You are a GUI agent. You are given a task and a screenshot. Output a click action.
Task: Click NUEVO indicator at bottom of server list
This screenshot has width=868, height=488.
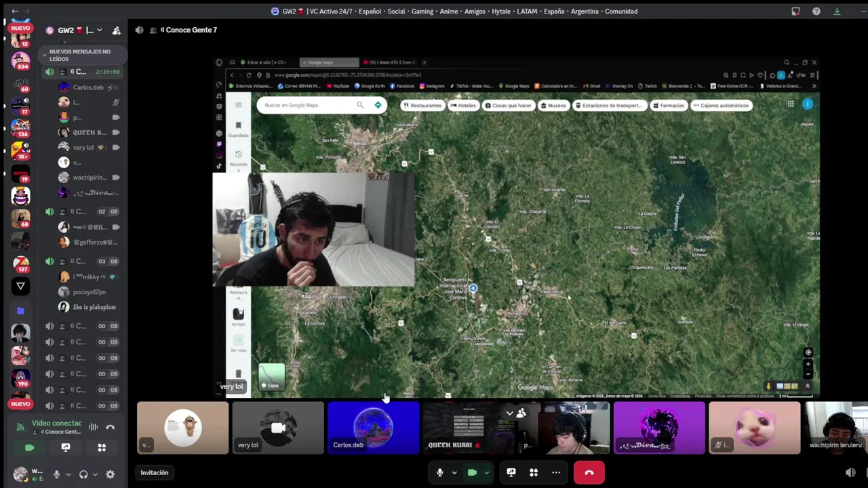20,404
